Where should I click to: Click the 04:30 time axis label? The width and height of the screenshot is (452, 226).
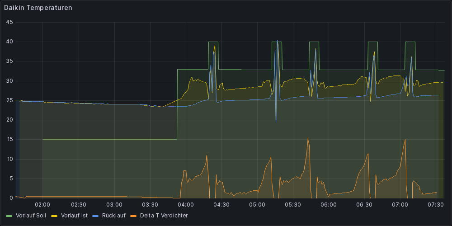[221, 205]
